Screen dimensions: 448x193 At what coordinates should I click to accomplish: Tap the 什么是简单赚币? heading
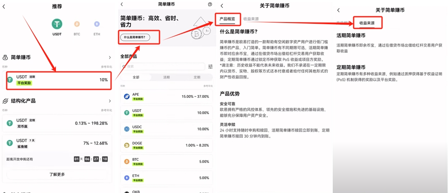click(239, 32)
